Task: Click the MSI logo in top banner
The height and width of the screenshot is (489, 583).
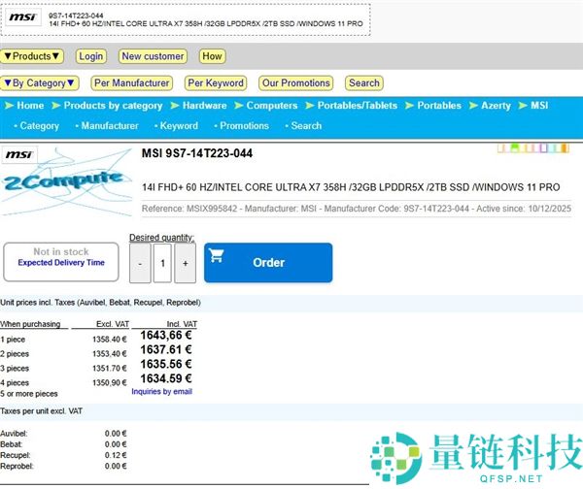Action: [x=23, y=17]
